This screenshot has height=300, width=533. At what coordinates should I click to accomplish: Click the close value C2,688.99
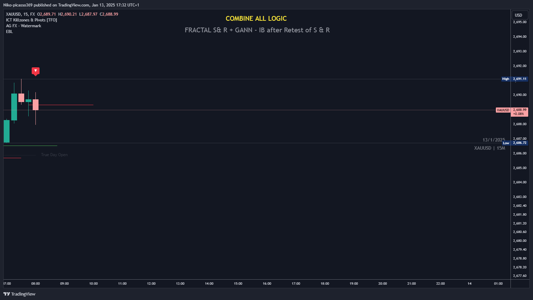[109, 14]
